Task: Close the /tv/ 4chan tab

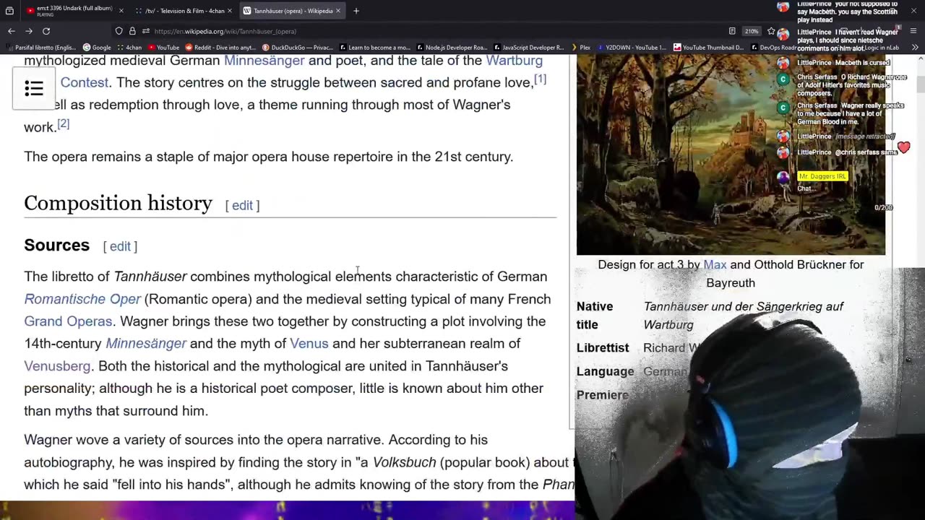Action: (230, 11)
